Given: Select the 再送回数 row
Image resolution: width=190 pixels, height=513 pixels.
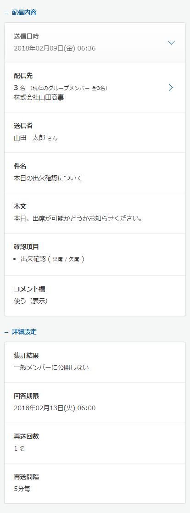Looking at the screenshot, I should [x=95, y=443].
